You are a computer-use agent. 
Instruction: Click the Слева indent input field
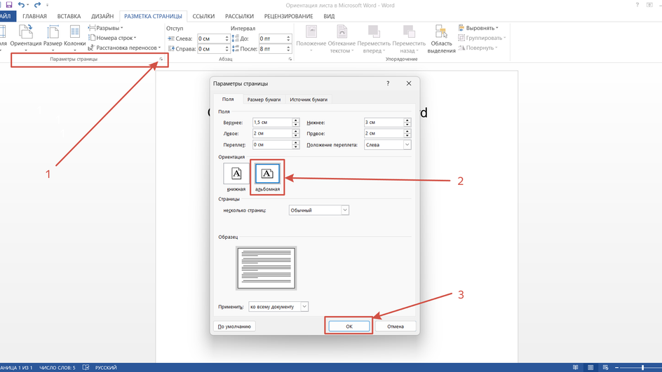[210, 39]
